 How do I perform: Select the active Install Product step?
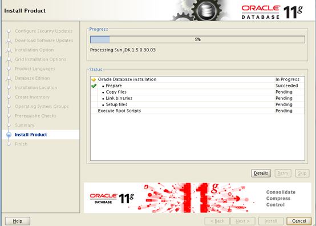(31, 135)
